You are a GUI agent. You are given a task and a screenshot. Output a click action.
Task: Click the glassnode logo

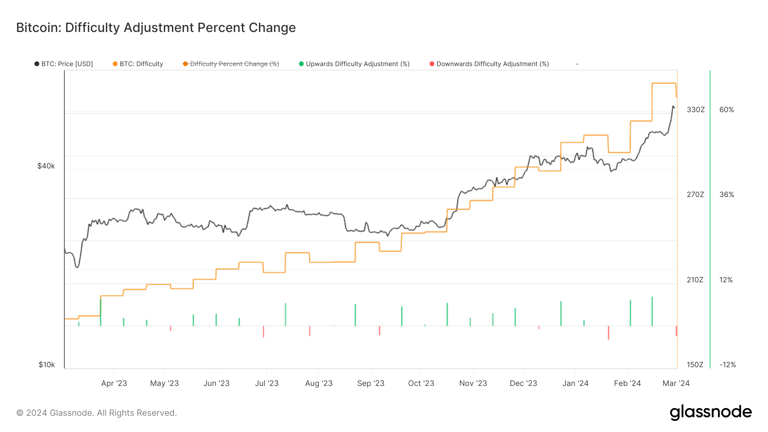tap(710, 412)
